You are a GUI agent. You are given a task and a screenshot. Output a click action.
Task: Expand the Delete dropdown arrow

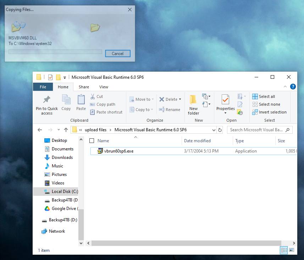pyautogui.click(x=180, y=99)
